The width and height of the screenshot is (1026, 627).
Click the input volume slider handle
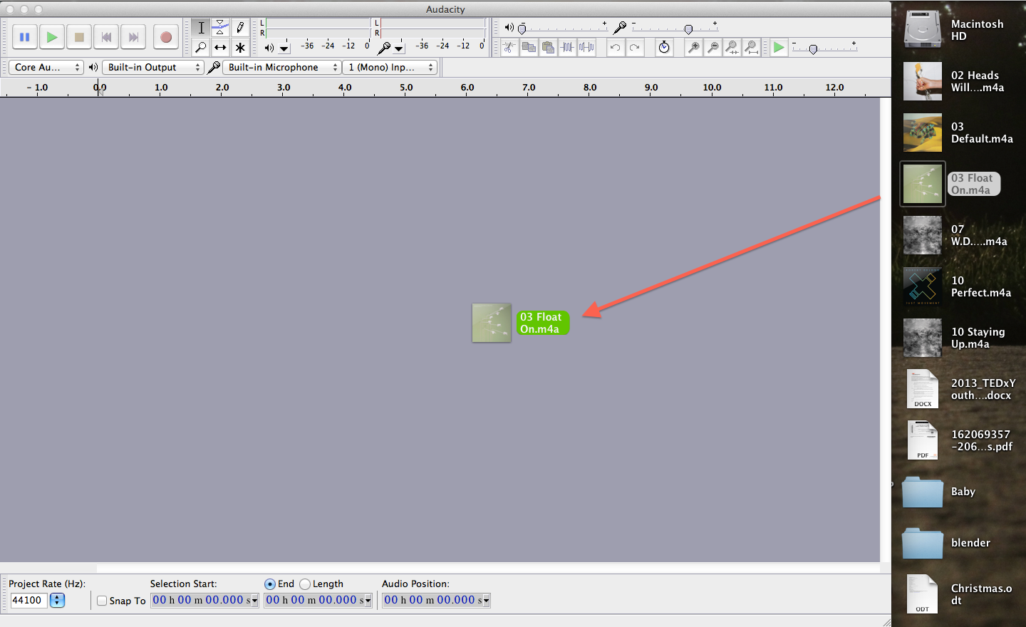[x=688, y=29]
